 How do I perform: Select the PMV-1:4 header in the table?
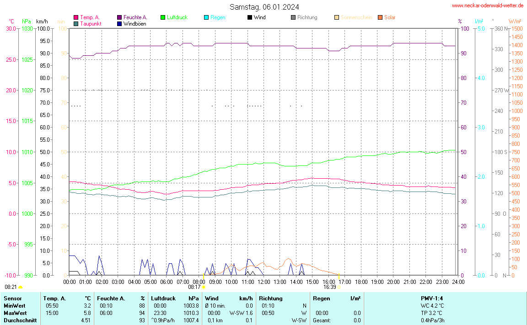pos(432,298)
